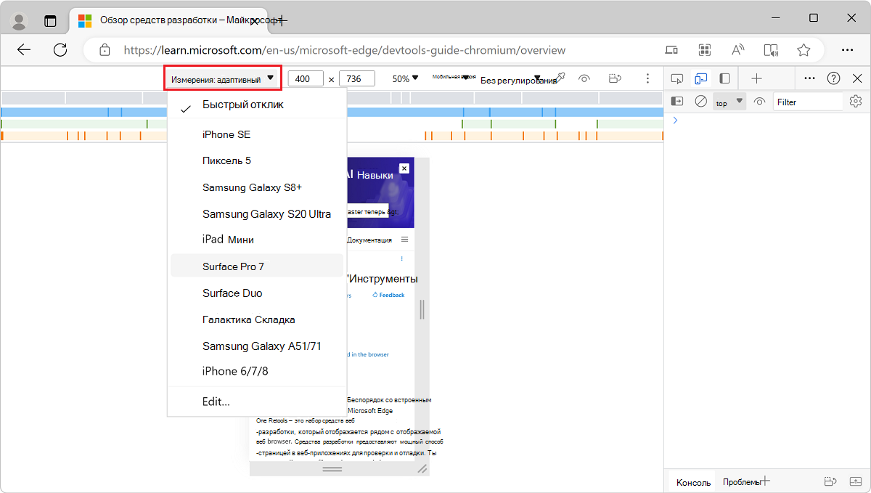Focus the console Filter field
This screenshot has height=493, width=871.
(x=808, y=102)
